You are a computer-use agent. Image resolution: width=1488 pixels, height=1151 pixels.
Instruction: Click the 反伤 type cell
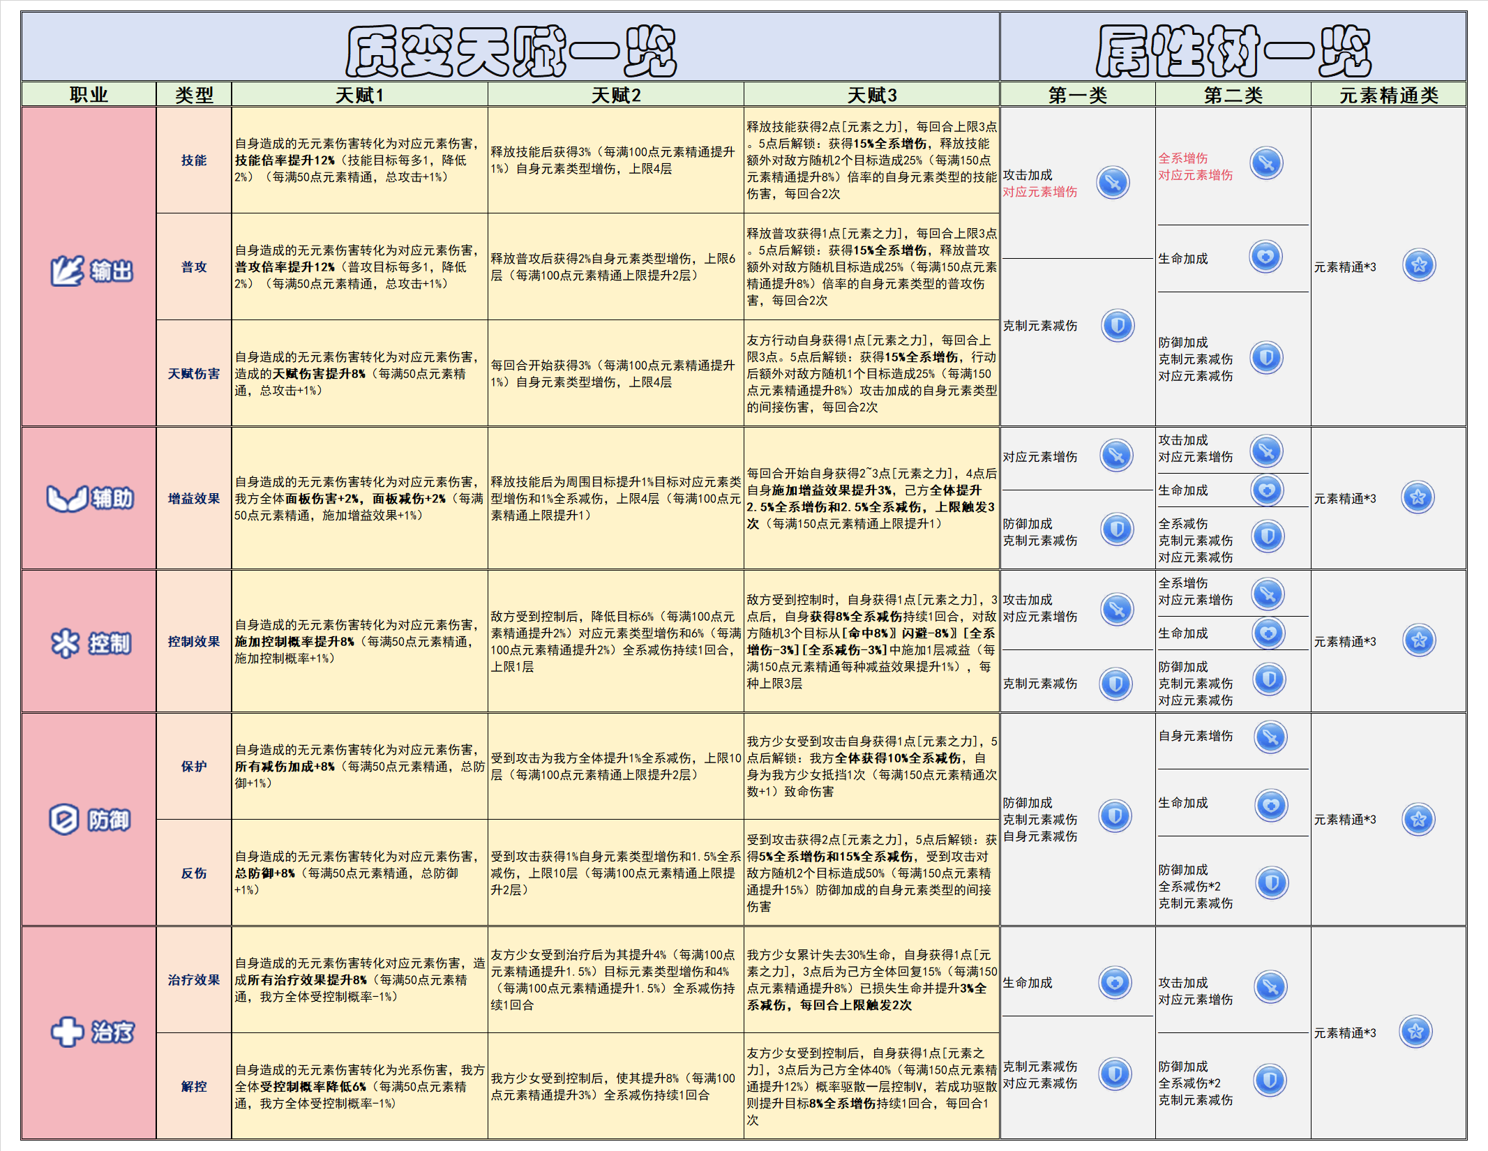(194, 873)
